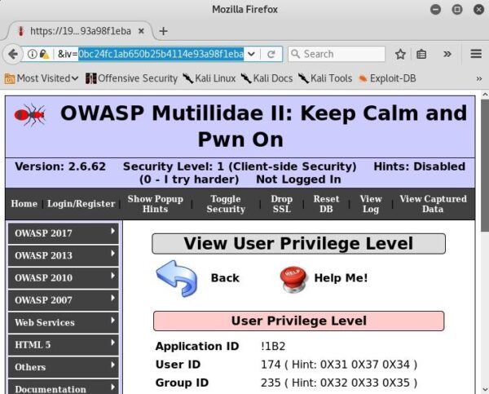Click the blue Back arrow icon
The width and height of the screenshot is (489, 394).
click(176, 278)
